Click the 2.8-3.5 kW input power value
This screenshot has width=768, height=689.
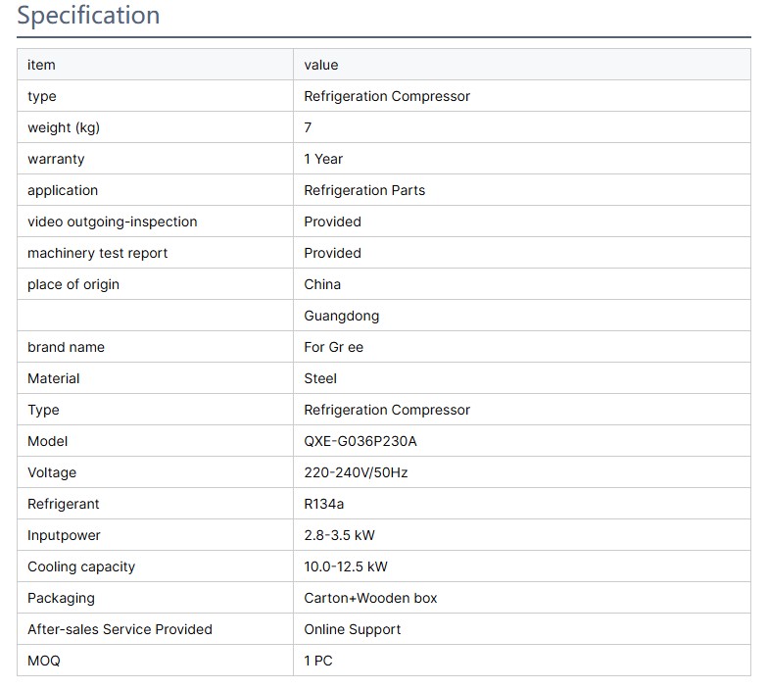(x=339, y=535)
